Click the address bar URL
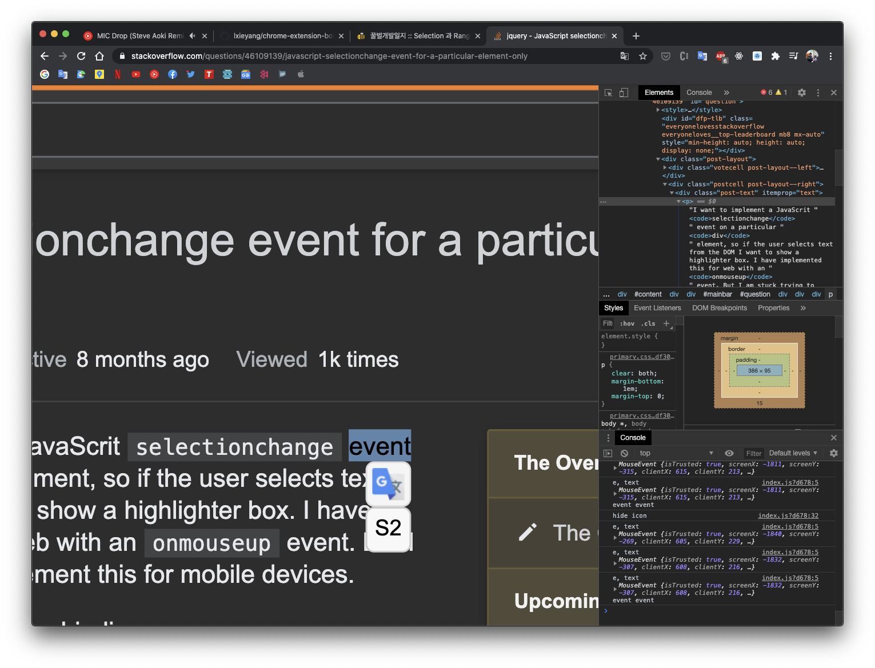 click(329, 56)
